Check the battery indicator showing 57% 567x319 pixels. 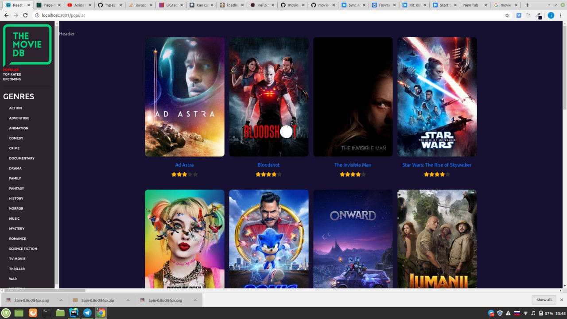pyautogui.click(x=546, y=313)
